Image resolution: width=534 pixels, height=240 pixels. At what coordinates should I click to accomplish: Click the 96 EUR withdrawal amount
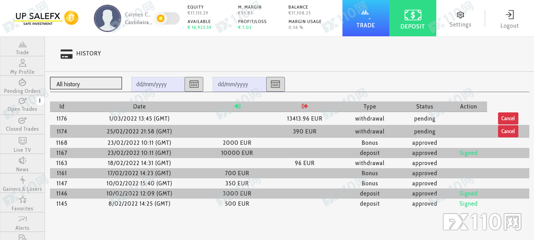305,163
